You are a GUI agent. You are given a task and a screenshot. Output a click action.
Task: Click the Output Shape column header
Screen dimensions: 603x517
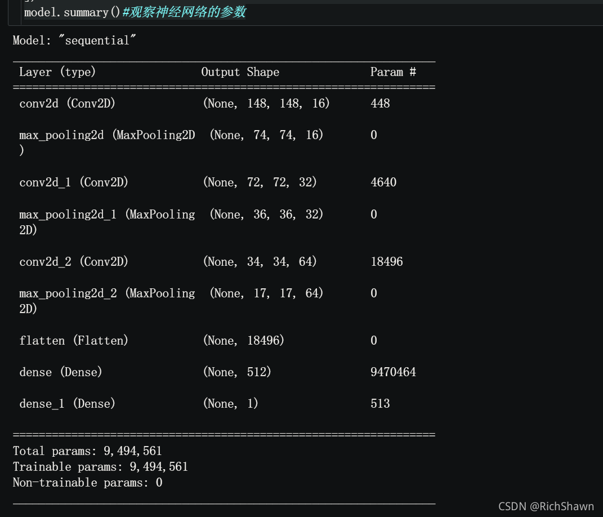(x=240, y=72)
